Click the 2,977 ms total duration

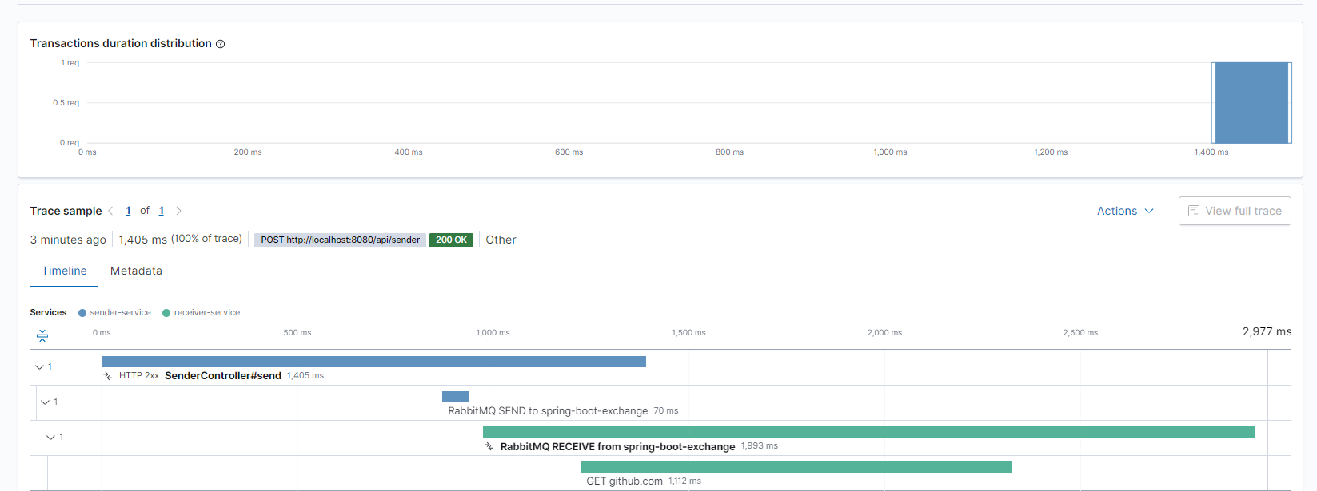click(x=1267, y=331)
